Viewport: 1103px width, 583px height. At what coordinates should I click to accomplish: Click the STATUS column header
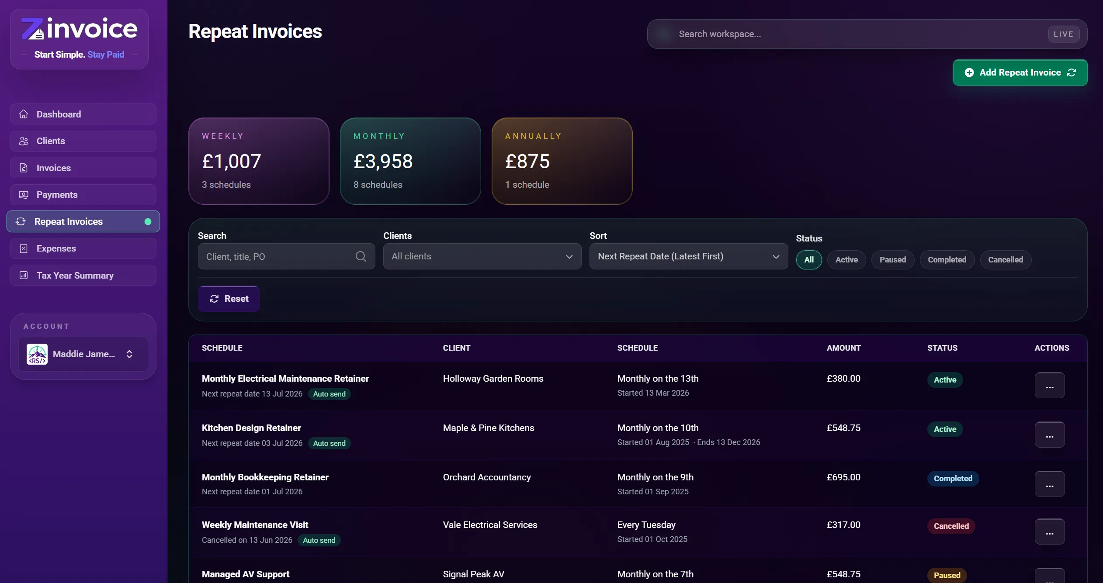942,348
